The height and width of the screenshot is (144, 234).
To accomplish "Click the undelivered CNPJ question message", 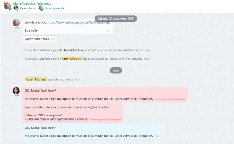I will click(x=73, y=113).
